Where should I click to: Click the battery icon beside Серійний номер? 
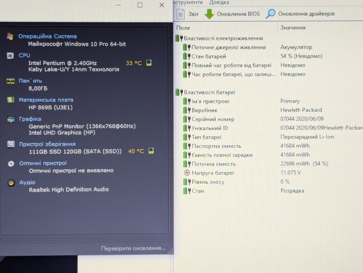(187, 119)
